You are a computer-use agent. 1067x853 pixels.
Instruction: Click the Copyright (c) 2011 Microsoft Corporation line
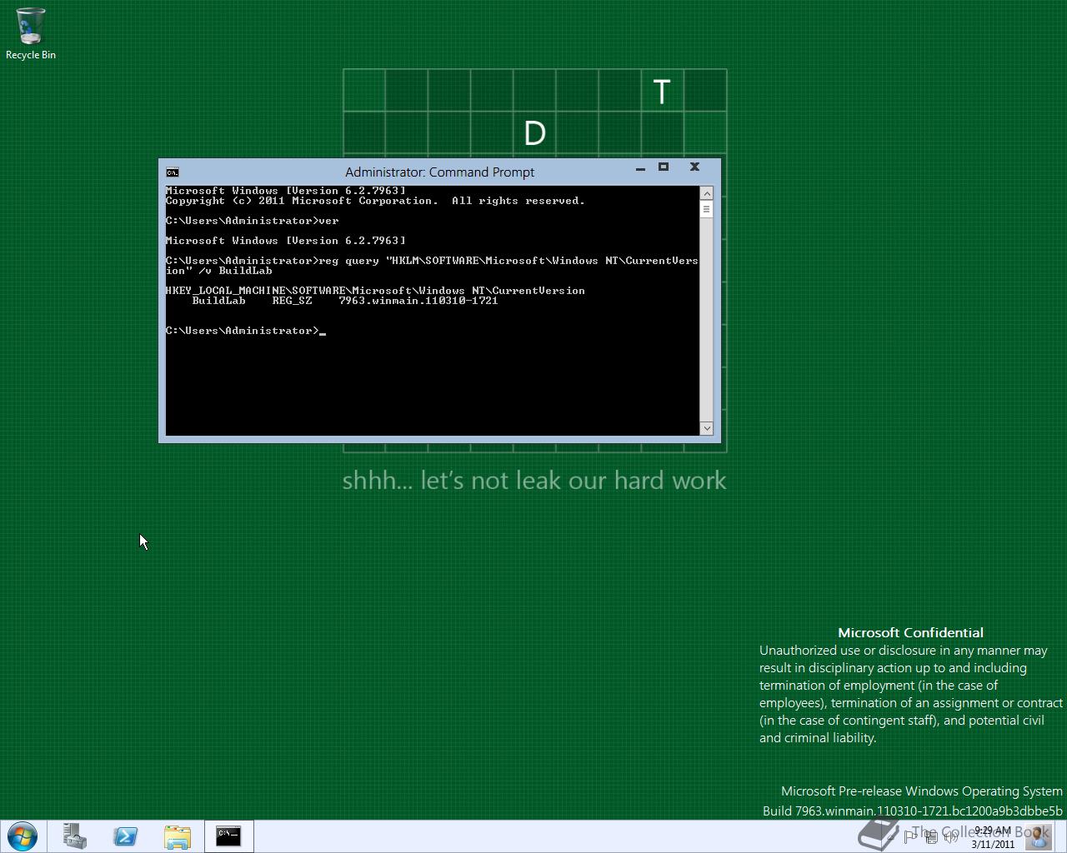(x=375, y=201)
